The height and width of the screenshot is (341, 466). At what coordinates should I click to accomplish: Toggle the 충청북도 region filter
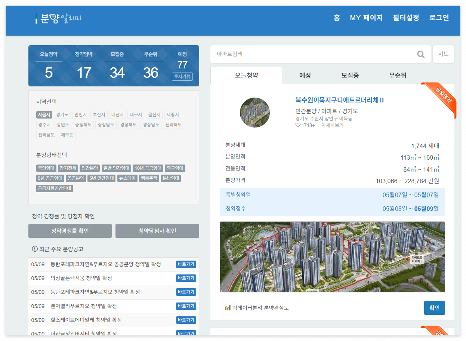[83, 125]
